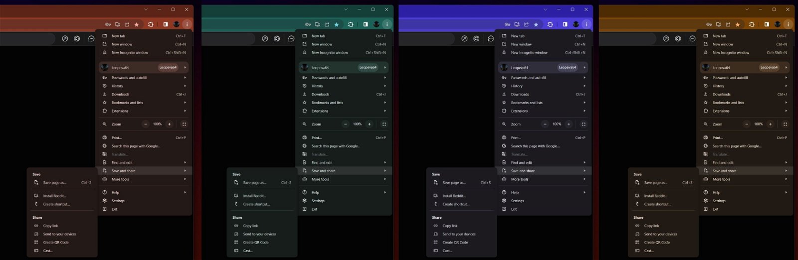Screen dimensions: 798x260
Task: Click Install Reddit... in green window submenu
Action: point(262,196)
